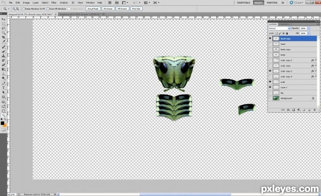321x196 pixels.
Task: Create new adjustment layer icon
Action: tap(299, 110)
